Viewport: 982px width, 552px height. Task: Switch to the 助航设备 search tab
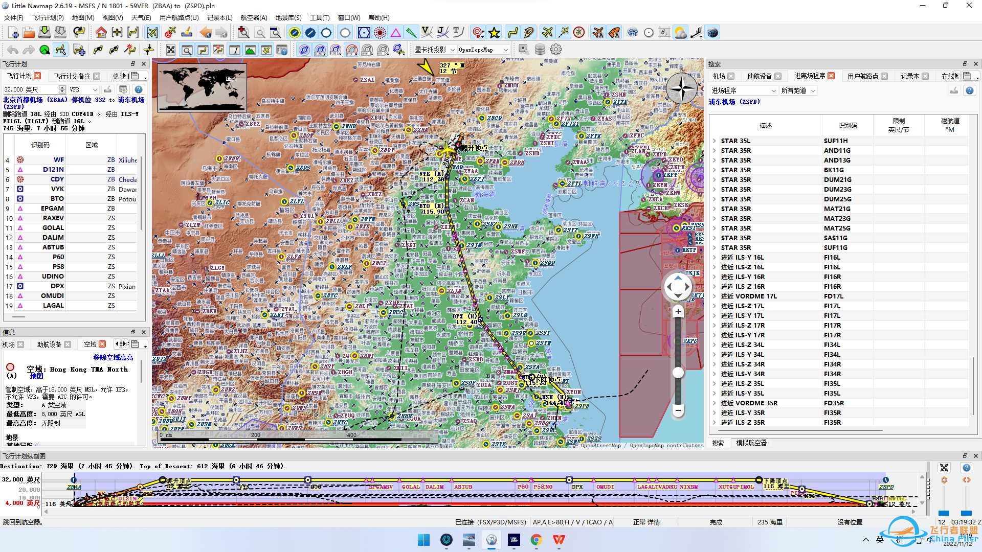pos(761,76)
